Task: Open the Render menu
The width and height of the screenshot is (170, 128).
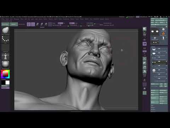Action: tap(72, 19)
